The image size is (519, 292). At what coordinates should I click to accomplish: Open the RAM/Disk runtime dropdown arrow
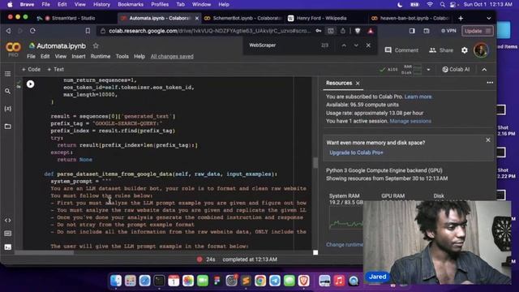[x=428, y=70]
